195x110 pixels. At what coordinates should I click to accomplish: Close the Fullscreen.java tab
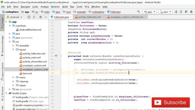[71, 17]
